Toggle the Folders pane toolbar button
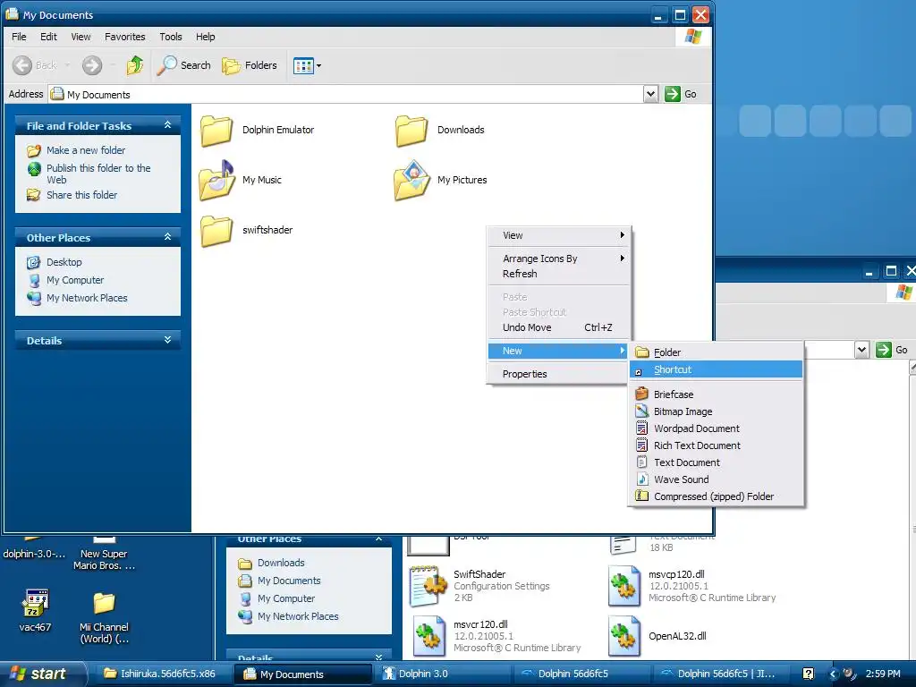 tap(250, 65)
